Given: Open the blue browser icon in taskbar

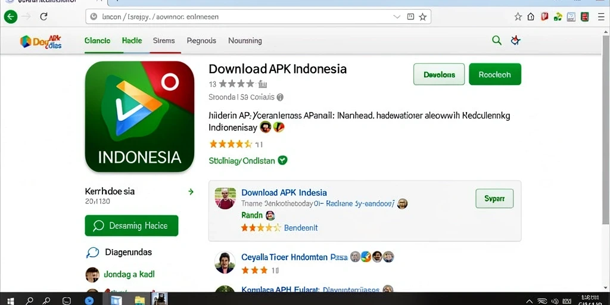Looking at the screenshot, I should (89, 300).
